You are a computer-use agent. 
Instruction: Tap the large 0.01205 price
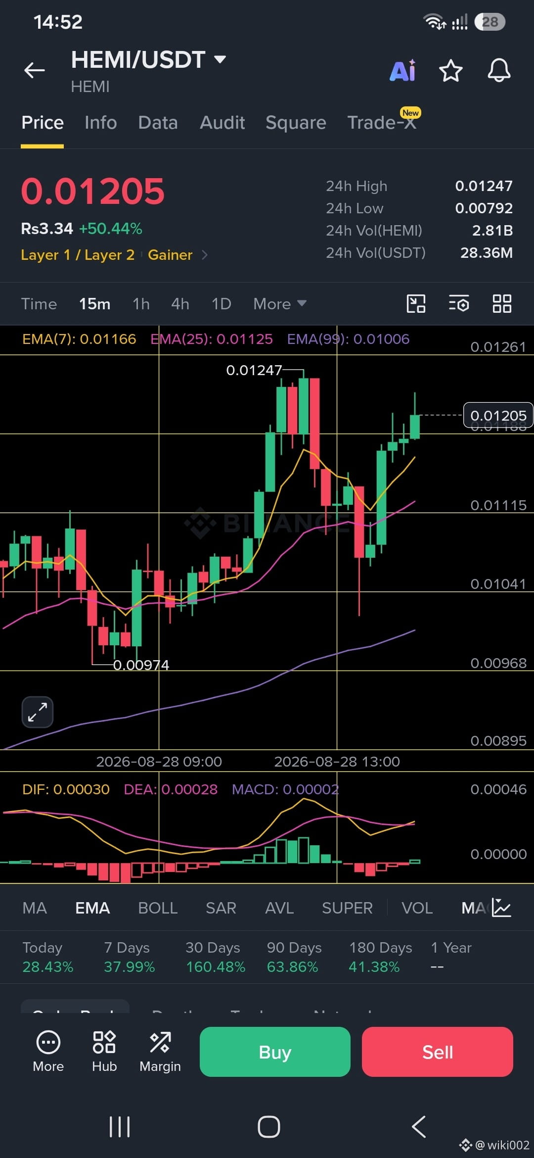click(92, 192)
